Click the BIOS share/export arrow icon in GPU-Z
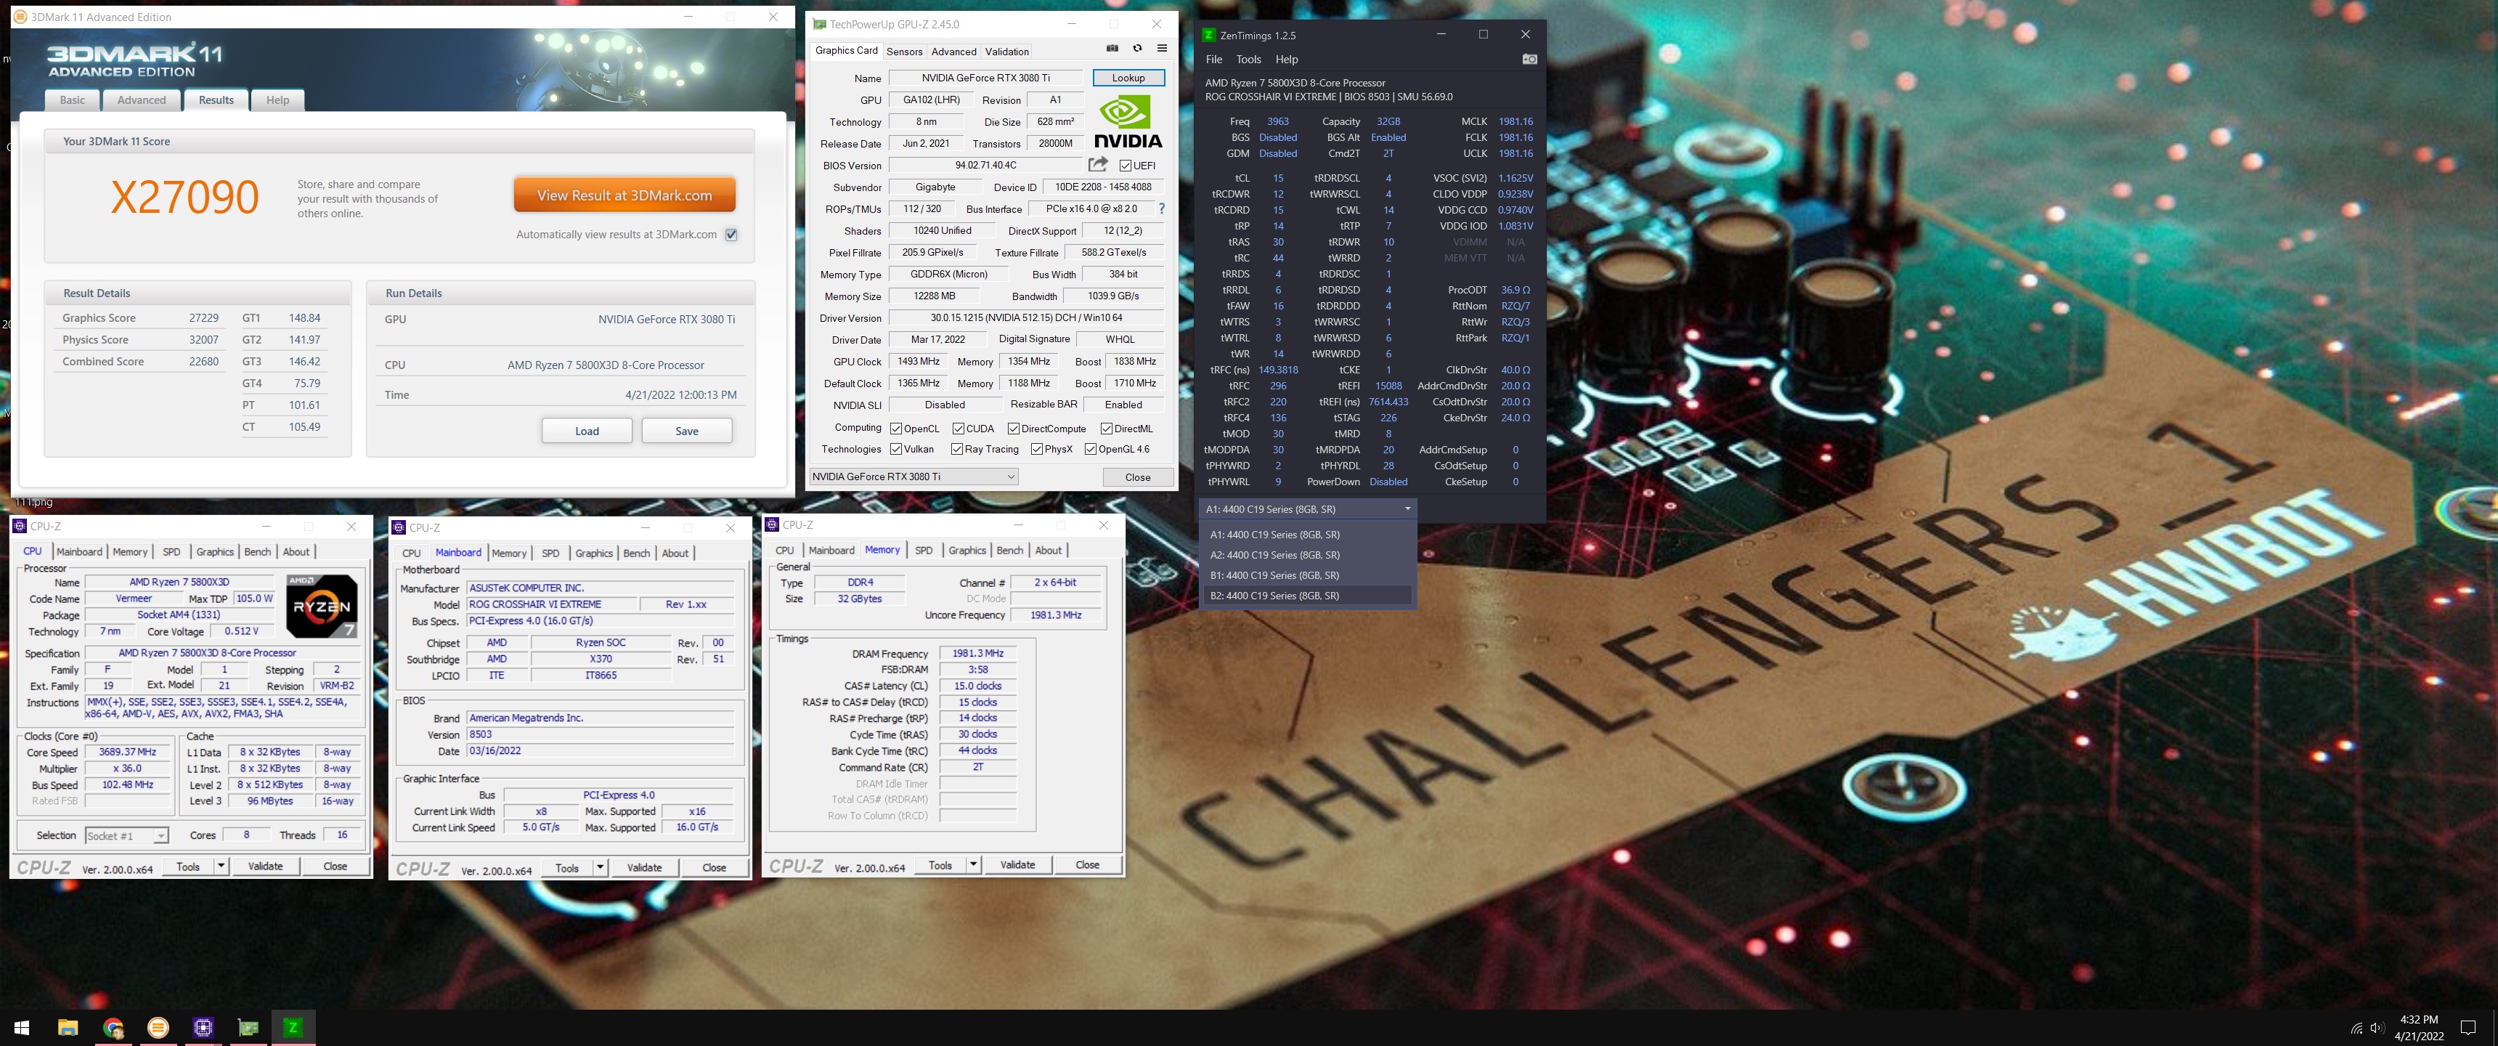 (x=1098, y=164)
